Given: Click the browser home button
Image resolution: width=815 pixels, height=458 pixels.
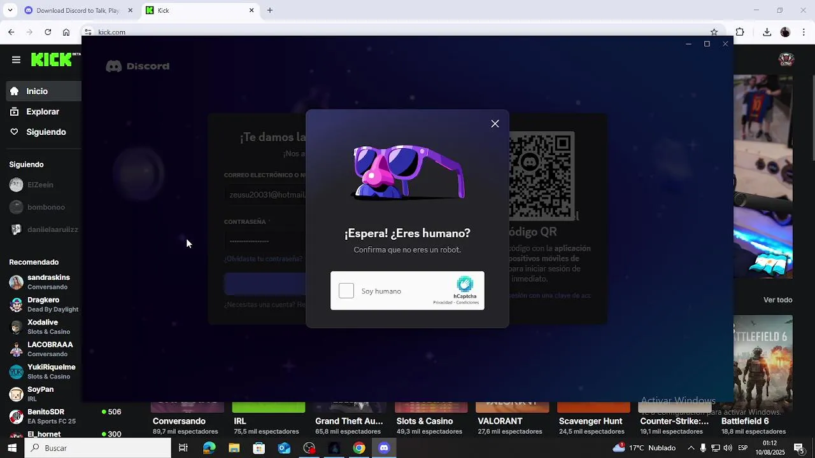Looking at the screenshot, I should [66, 32].
